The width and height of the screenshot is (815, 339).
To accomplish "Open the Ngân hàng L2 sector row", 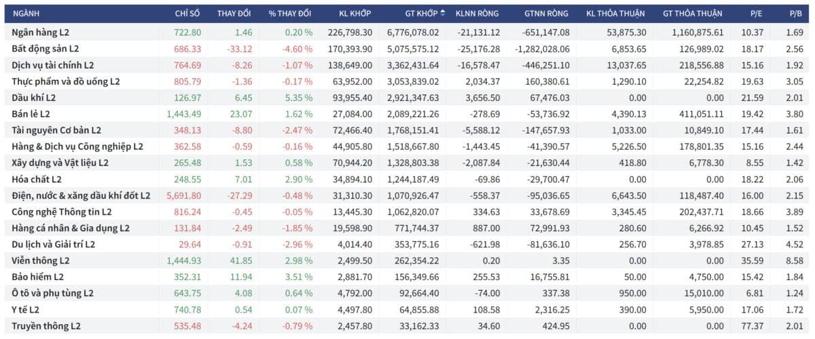I will pos(407,32).
